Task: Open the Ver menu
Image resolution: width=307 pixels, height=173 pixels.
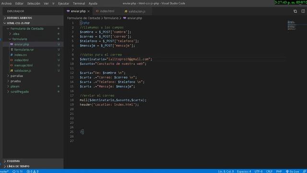Action: (x=46, y=3)
